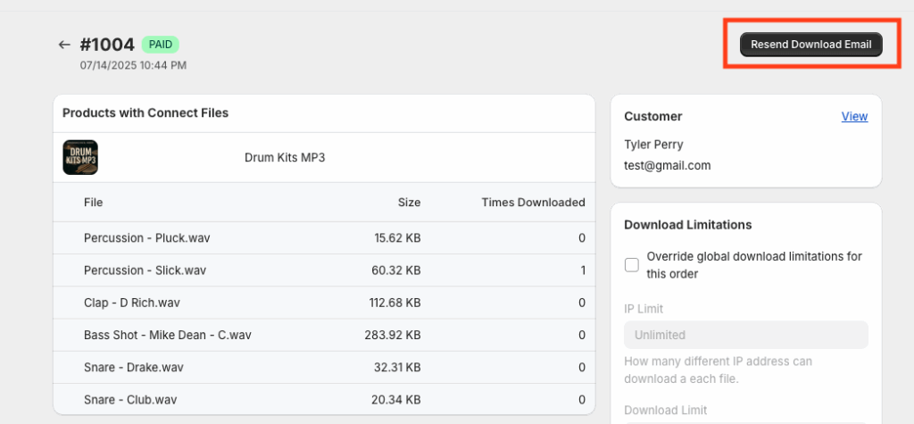Image resolution: width=914 pixels, height=424 pixels.
Task: Click the back arrow next to #1004
Action: [x=64, y=45]
